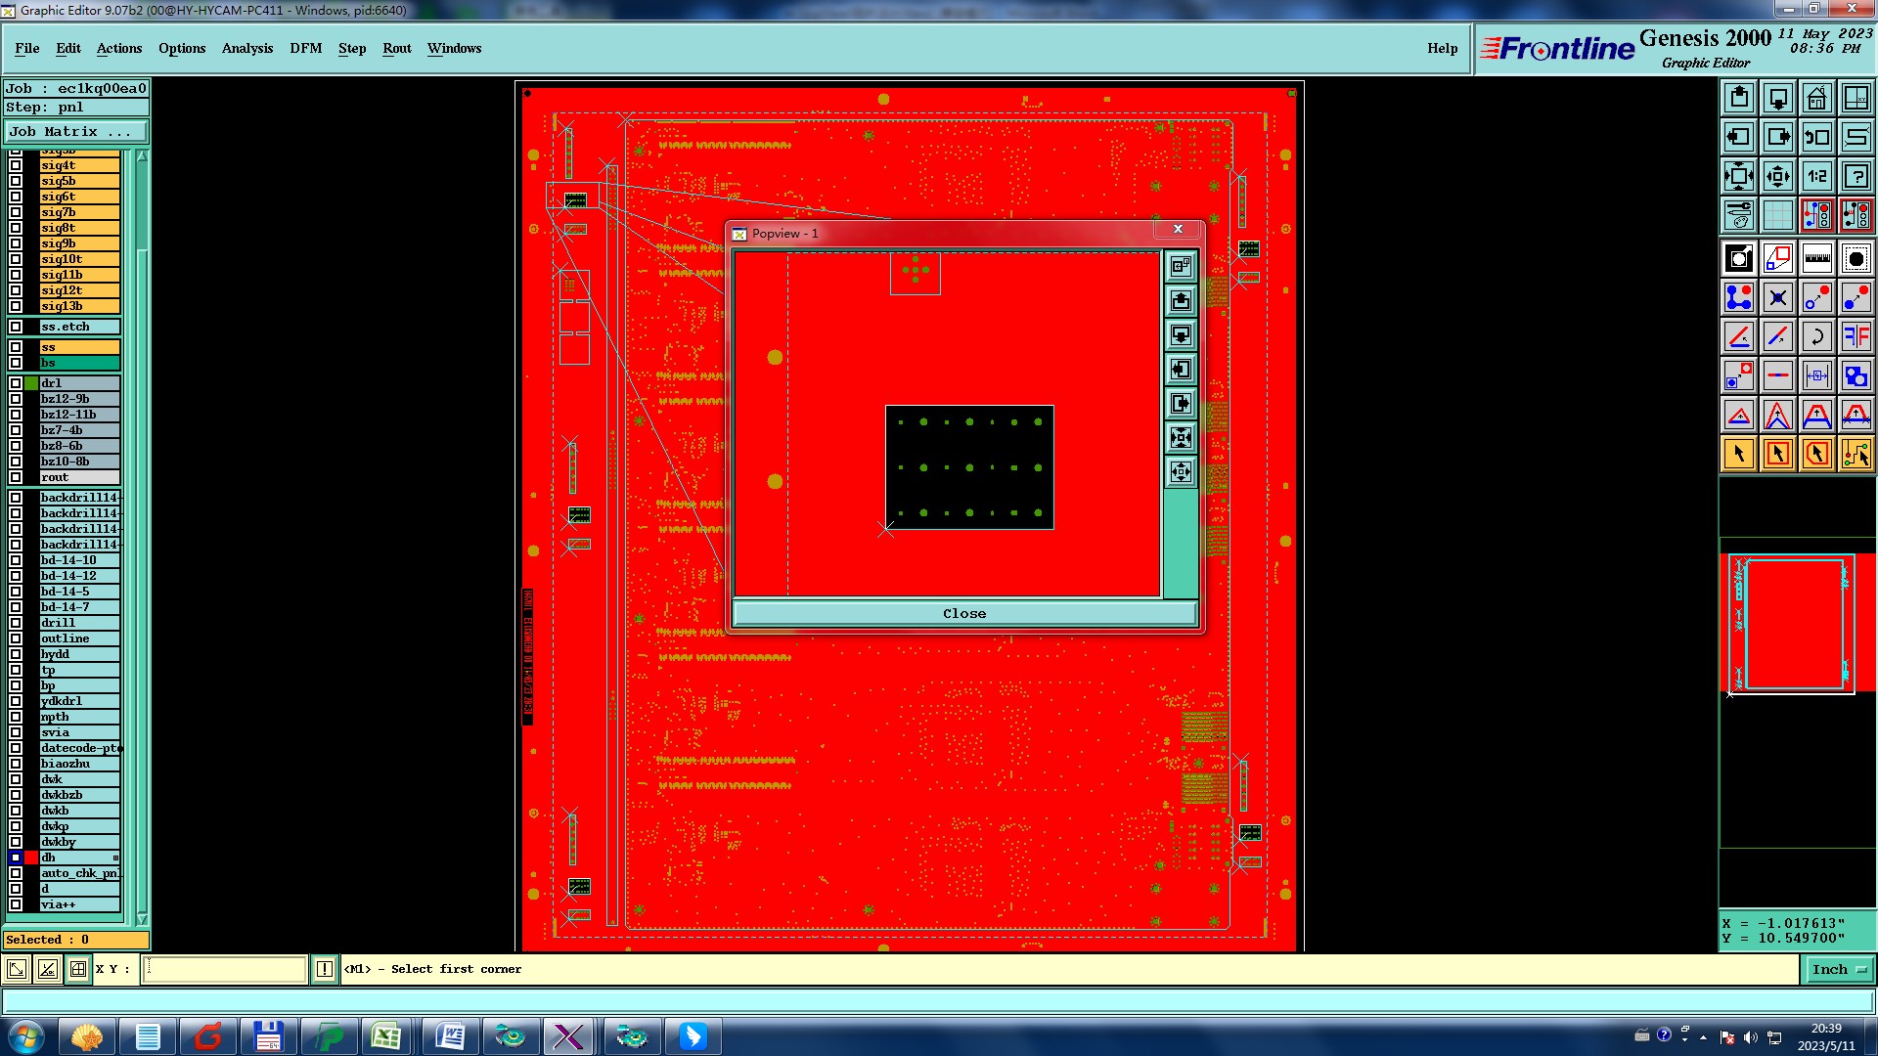Click Popview zoom in icon
This screenshot has width=1878, height=1056.
[1182, 437]
